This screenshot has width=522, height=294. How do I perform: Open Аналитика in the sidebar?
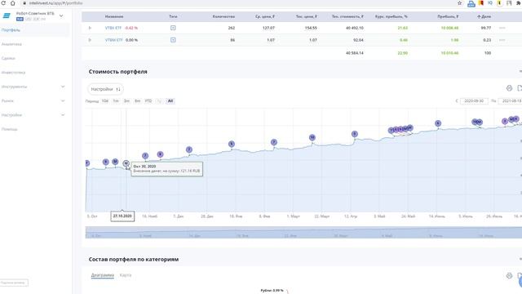pos(11,44)
